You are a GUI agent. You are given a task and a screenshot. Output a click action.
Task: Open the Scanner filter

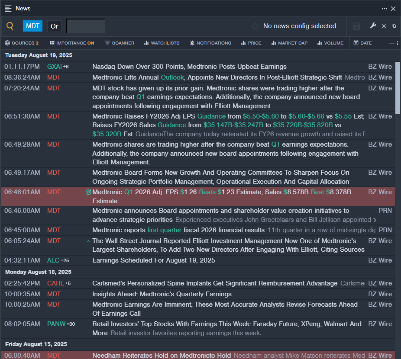120,43
